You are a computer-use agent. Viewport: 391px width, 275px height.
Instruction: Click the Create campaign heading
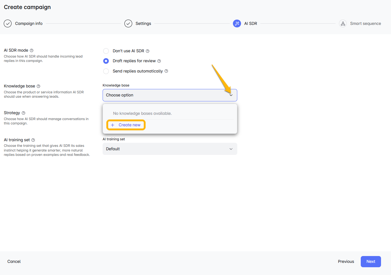pos(27,7)
